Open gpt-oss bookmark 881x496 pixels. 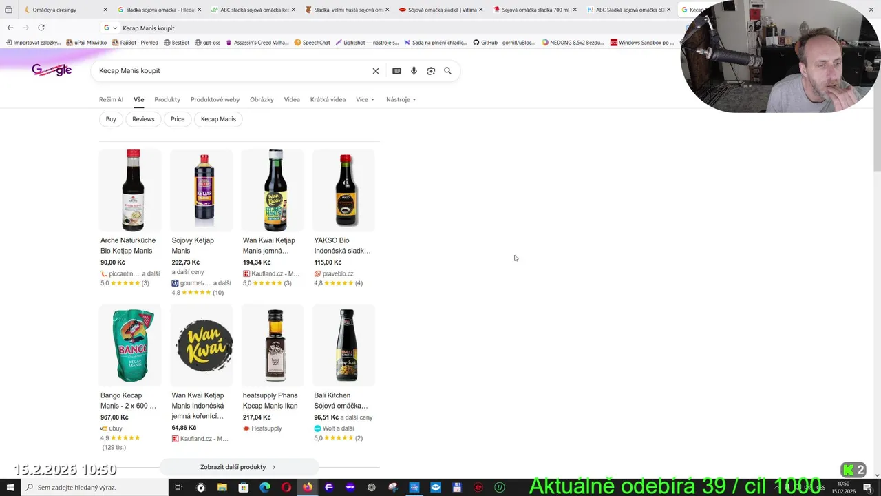(x=207, y=43)
